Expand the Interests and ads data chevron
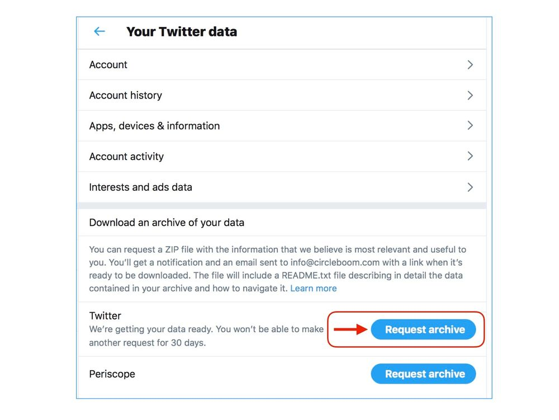 click(x=470, y=187)
